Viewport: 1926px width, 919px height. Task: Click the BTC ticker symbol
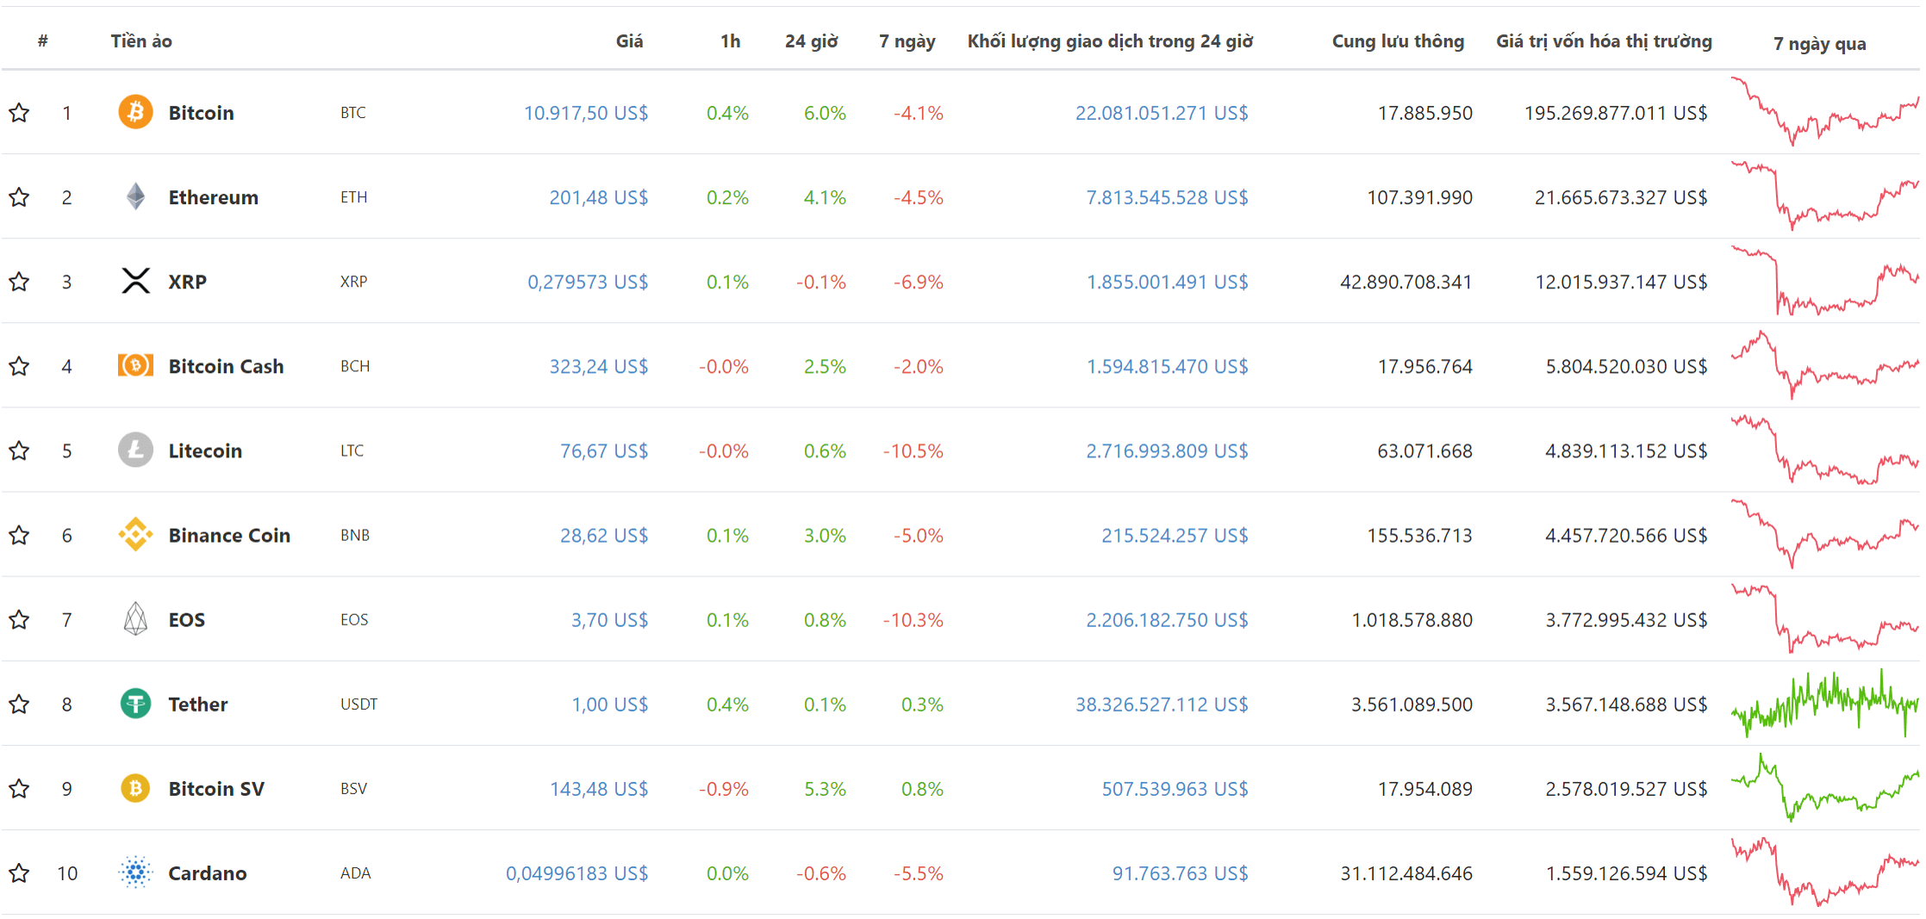(353, 113)
